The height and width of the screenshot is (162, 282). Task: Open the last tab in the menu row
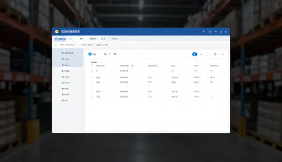click(115, 39)
